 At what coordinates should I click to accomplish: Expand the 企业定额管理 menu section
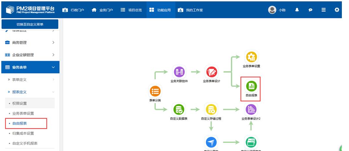click(x=30, y=55)
